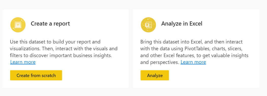Click the yellow Analyze button
The image size is (267, 96).
pos(155,75)
